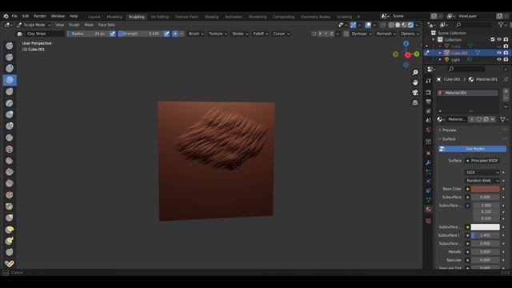The image size is (512, 288).
Task: Open the Stroke dropdown
Action: point(240,34)
